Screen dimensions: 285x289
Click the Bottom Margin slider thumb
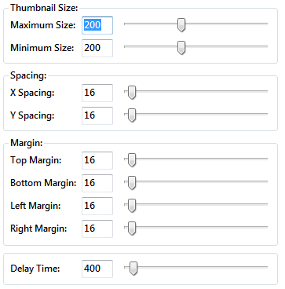pyautogui.click(x=132, y=183)
